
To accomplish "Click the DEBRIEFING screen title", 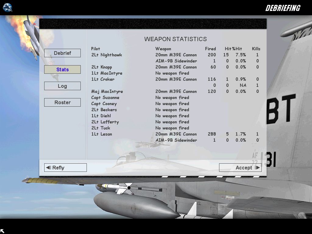I will point(283,8).
